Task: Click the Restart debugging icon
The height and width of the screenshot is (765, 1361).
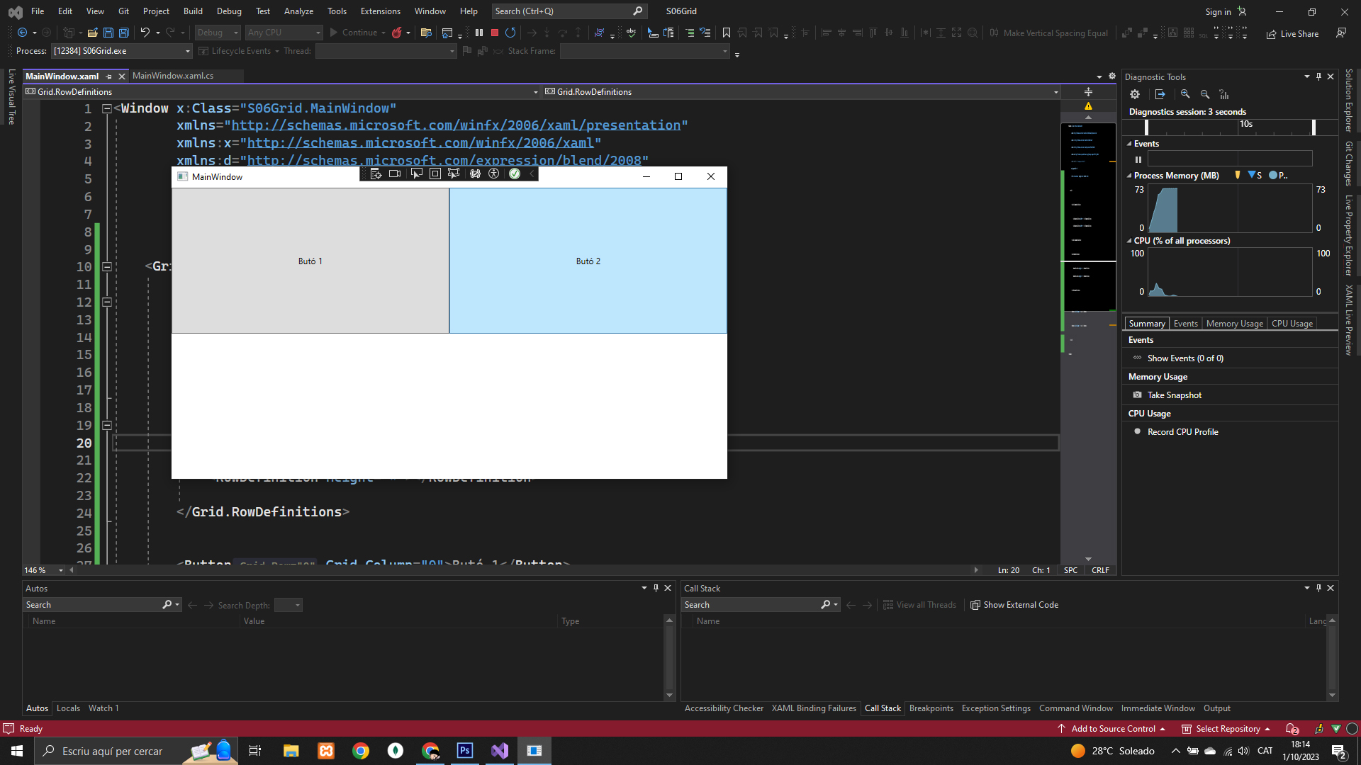Action: pos(510,33)
